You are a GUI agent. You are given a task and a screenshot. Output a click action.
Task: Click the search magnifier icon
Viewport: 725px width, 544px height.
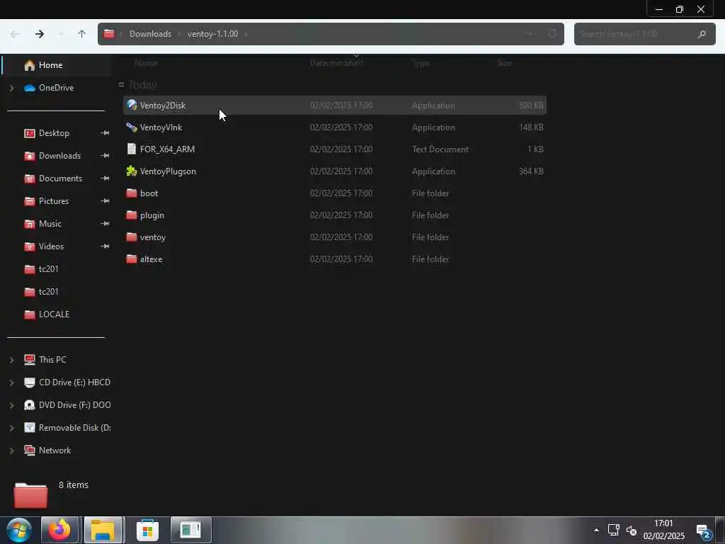(702, 34)
